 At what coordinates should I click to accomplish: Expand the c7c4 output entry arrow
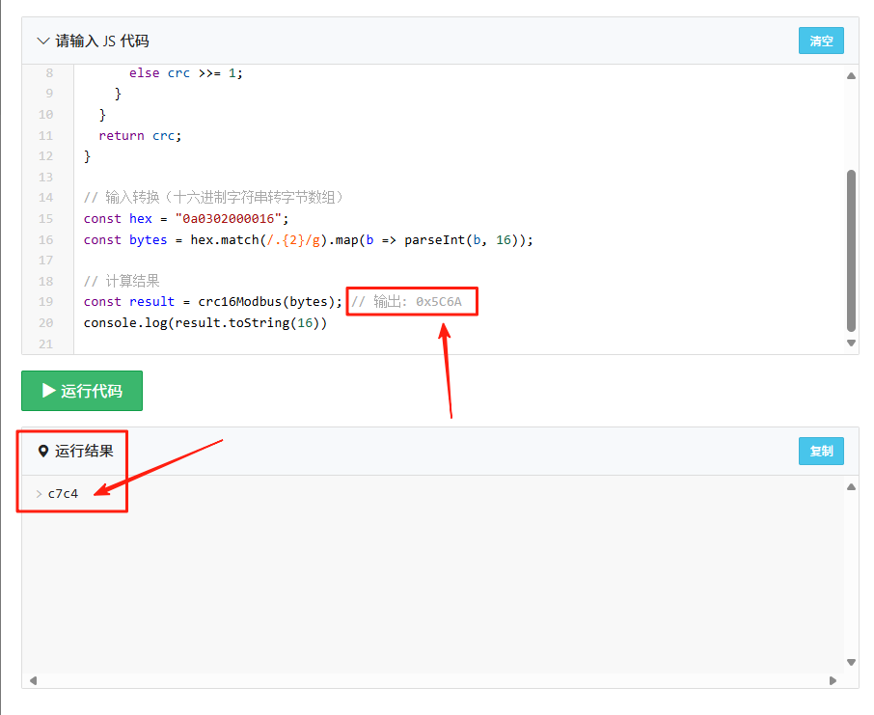39,494
